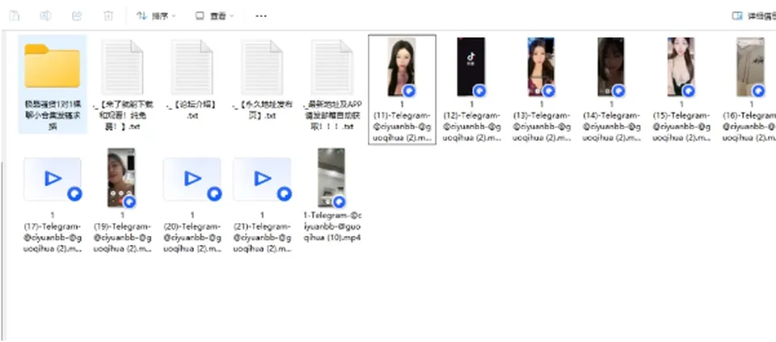
Task: Select the first .txt file beside the folder
Action: coord(122,67)
